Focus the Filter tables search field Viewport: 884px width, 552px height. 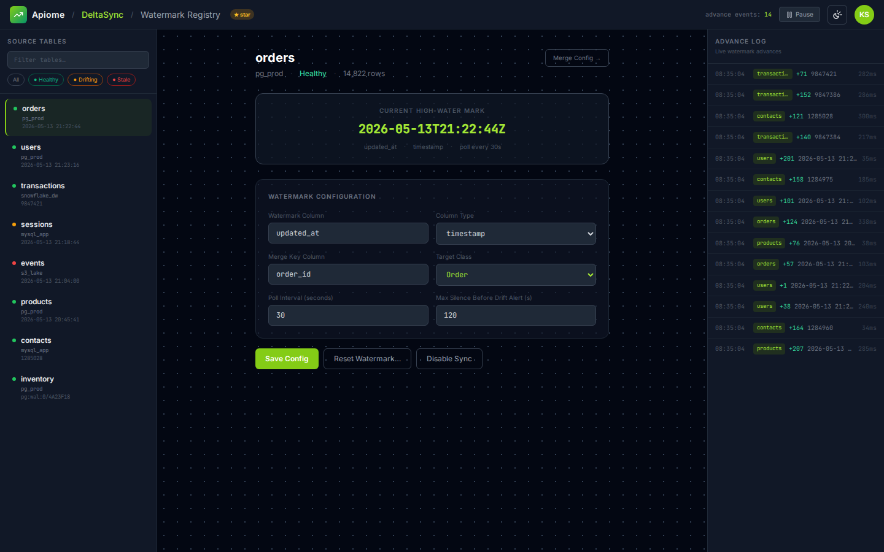tap(78, 59)
